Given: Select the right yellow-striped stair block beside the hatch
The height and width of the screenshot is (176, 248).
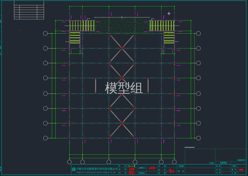Looking at the screenshot, I should click(x=162, y=26).
